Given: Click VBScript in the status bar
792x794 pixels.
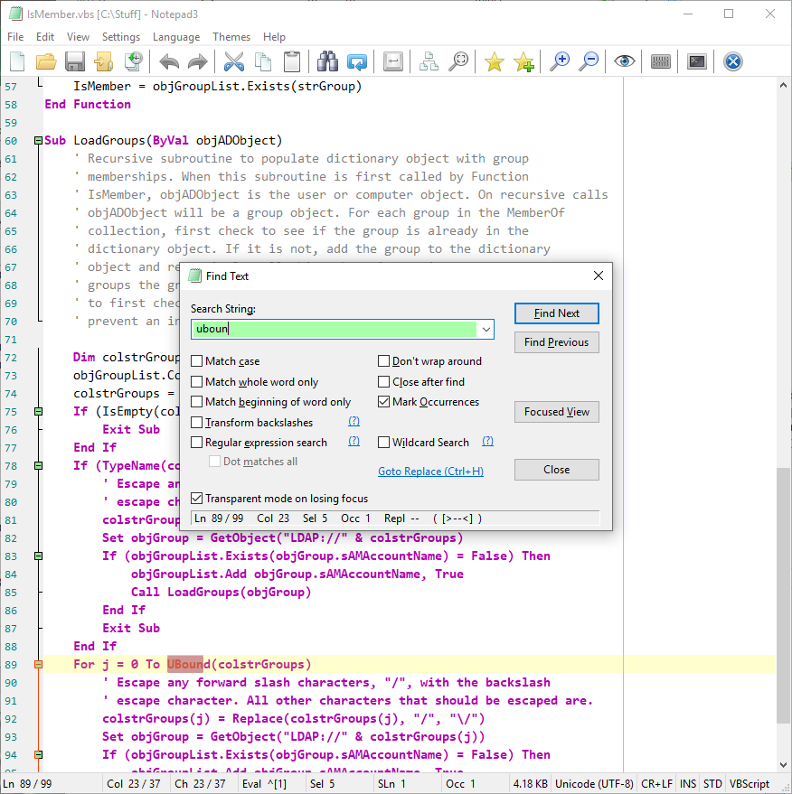Looking at the screenshot, I should (750, 783).
